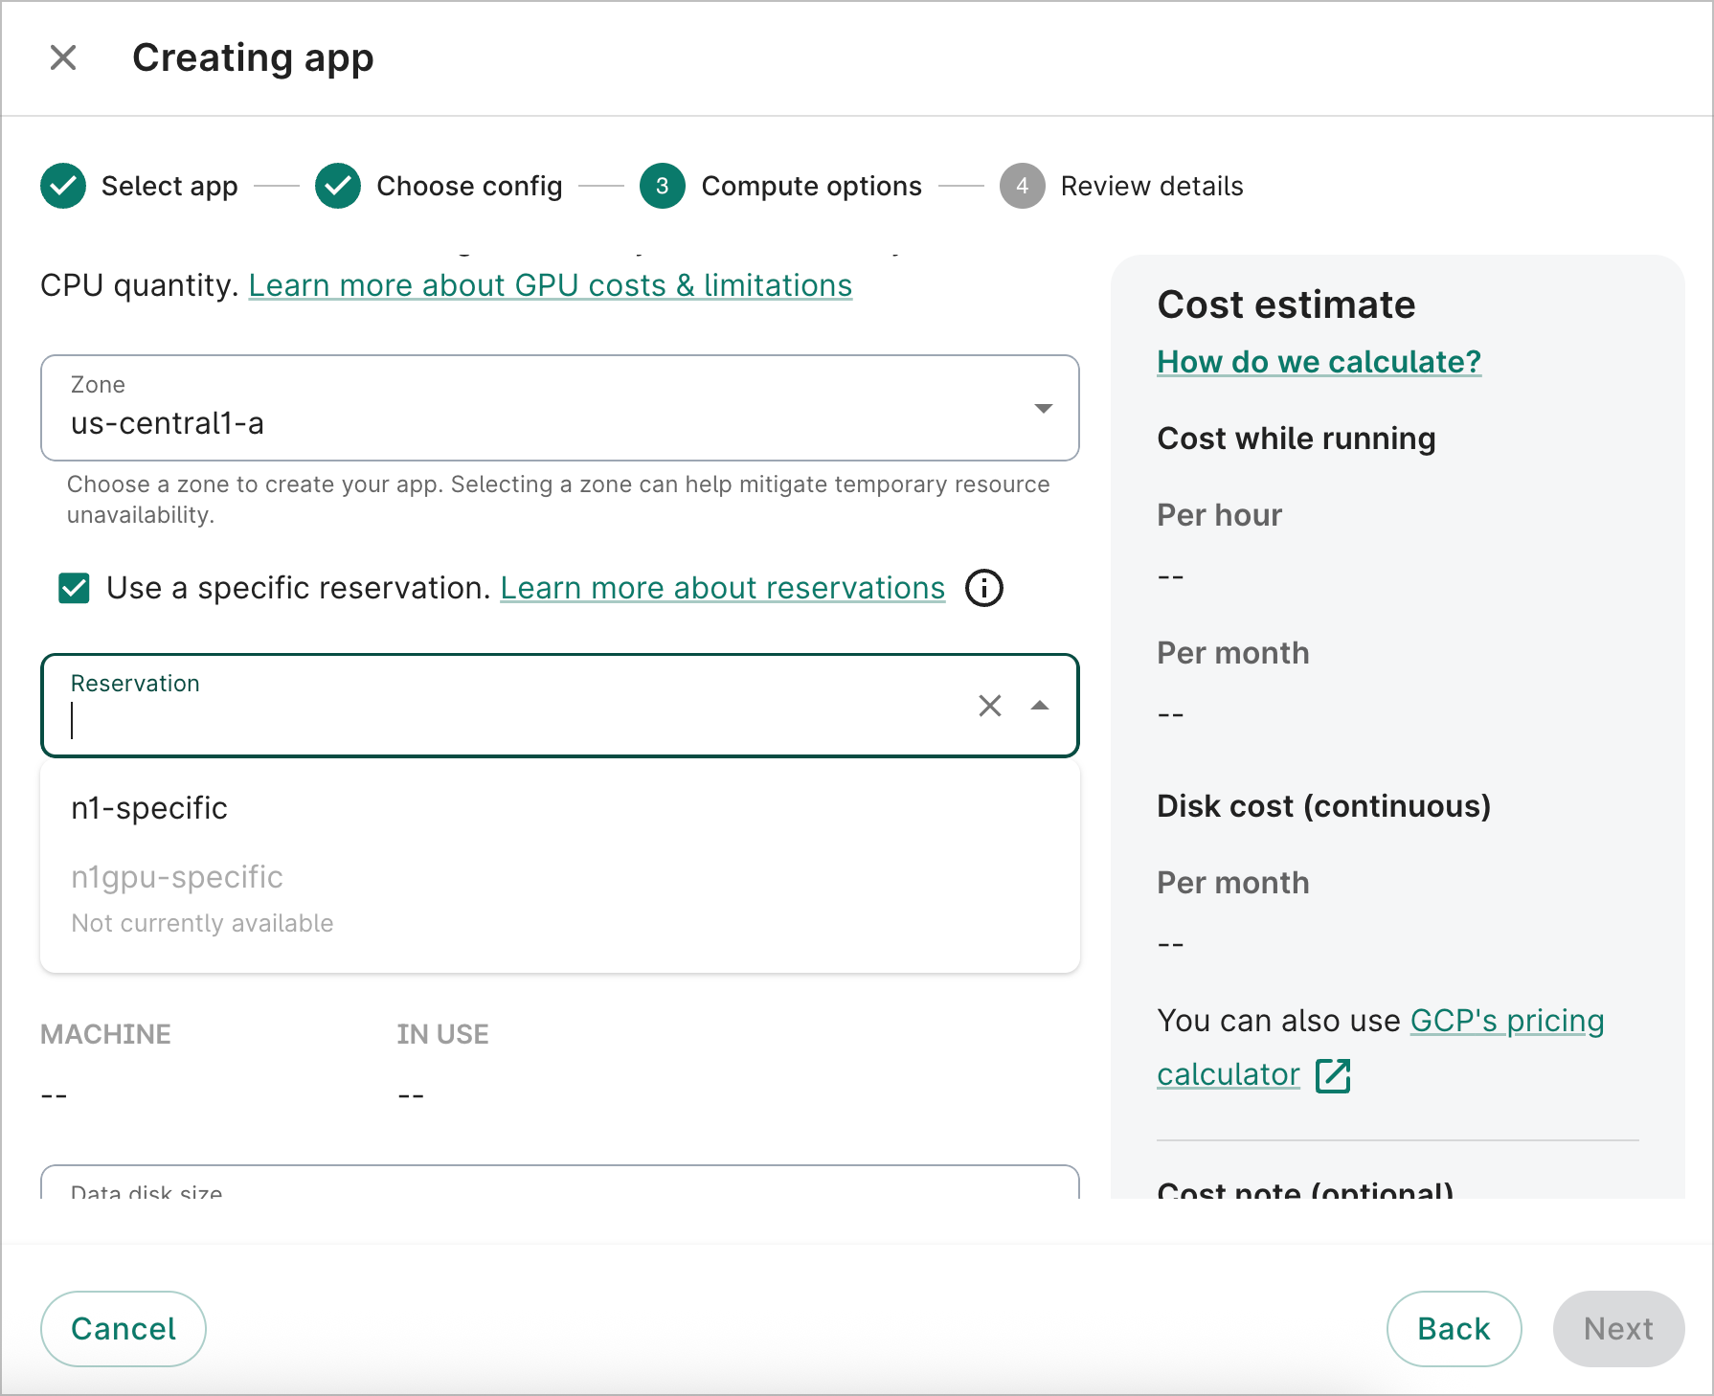The height and width of the screenshot is (1396, 1714).
Task: Click the Select app step checkmark icon
Action: pos(63,186)
